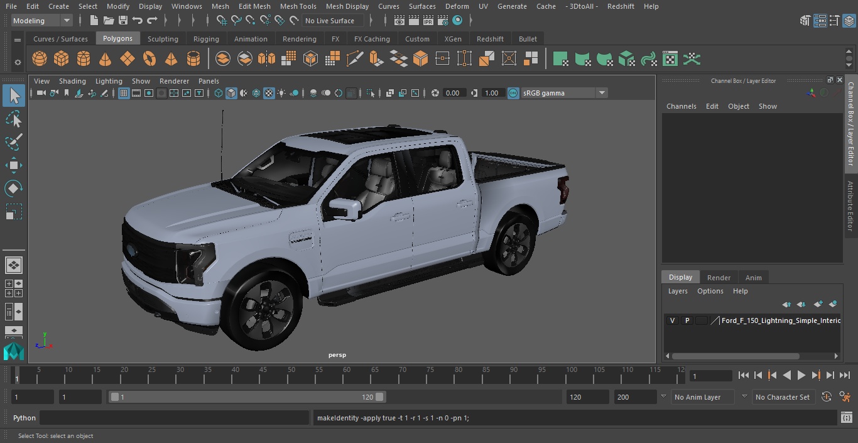
Task: Open the shelf tab options menu icon
Action: (17, 40)
